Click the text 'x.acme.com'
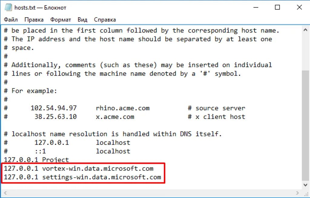Screen dimensions: 310x198 [x=115, y=117]
